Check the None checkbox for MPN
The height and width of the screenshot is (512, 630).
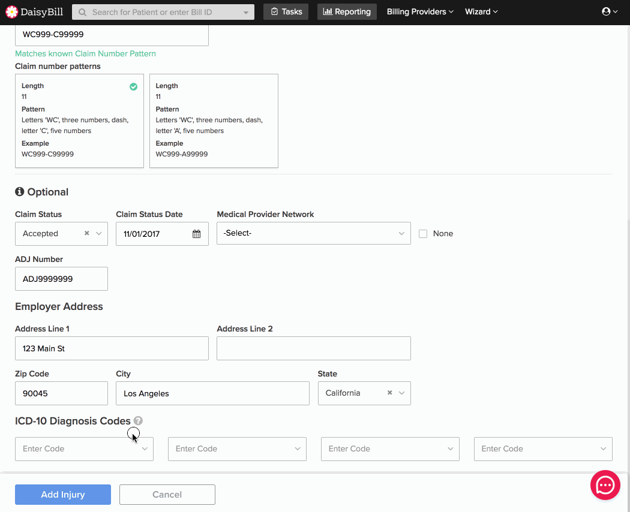click(x=422, y=234)
